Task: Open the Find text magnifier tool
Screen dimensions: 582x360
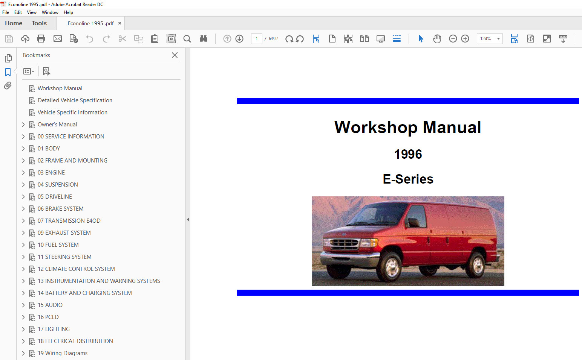Action: 187,39
